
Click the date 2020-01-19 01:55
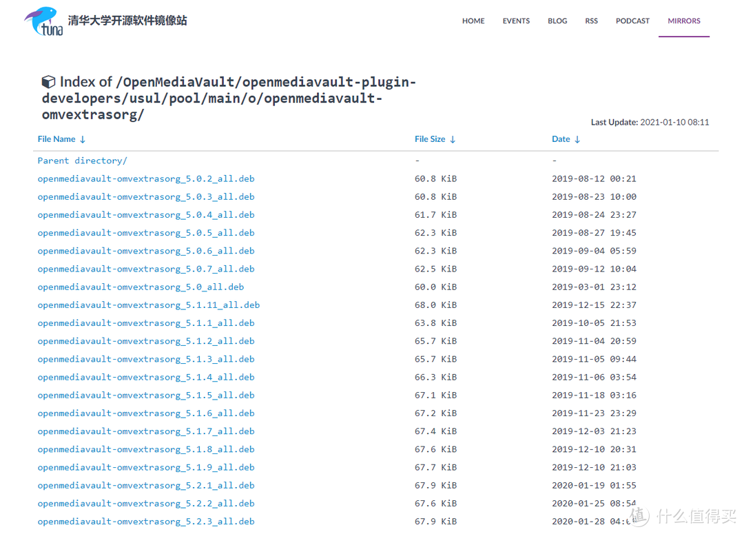594,485
